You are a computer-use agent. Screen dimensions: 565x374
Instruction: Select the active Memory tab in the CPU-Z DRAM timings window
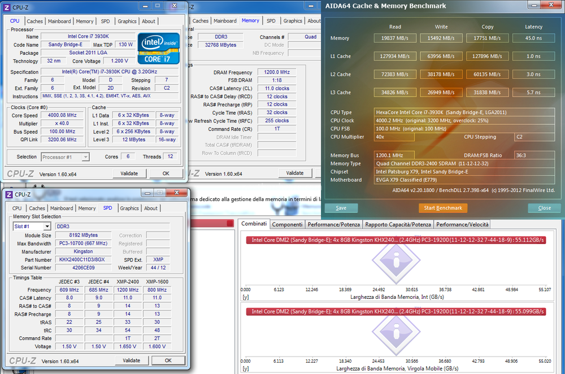[250, 20]
